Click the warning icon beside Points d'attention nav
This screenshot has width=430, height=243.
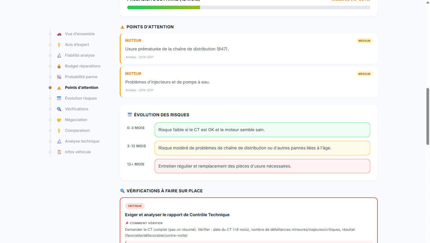(x=59, y=88)
